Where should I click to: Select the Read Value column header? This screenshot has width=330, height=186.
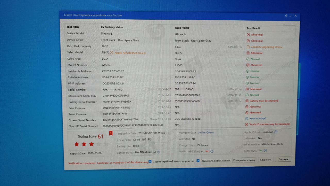182,28
